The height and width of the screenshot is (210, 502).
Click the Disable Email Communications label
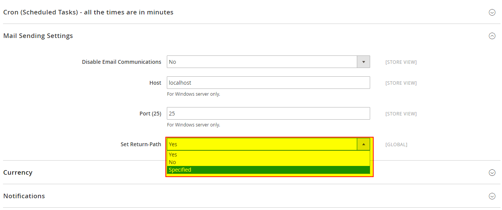click(122, 62)
